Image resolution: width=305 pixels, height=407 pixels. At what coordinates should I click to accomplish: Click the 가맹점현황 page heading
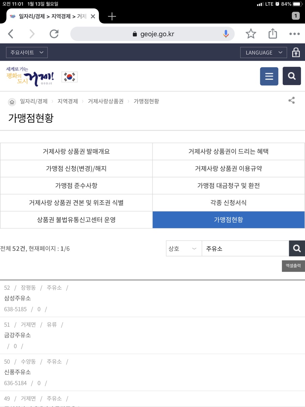[x=31, y=118]
